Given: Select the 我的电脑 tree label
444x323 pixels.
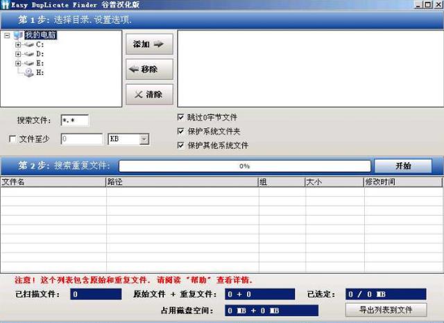Looking at the screenshot, I should click(x=40, y=35).
